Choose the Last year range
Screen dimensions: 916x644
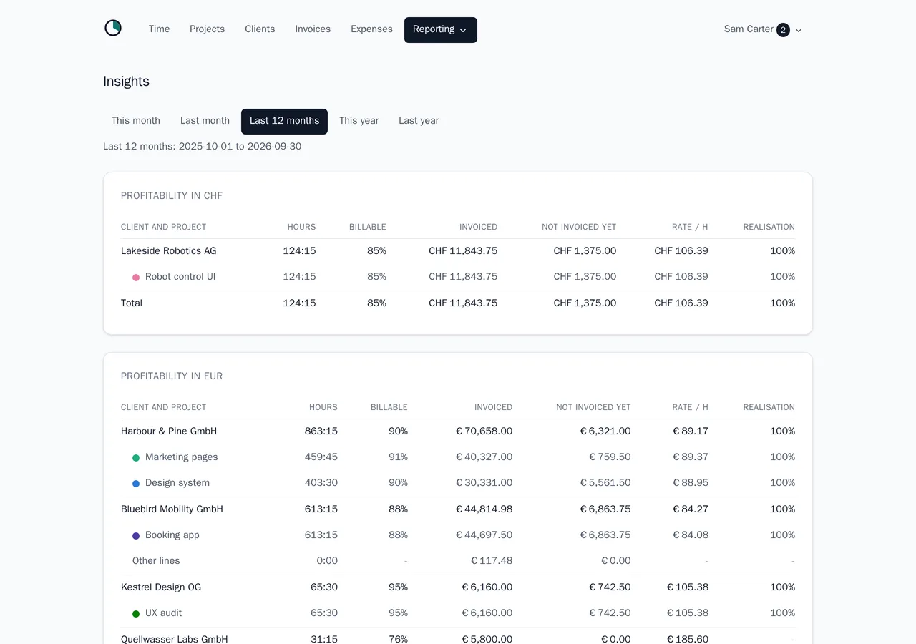coord(419,121)
